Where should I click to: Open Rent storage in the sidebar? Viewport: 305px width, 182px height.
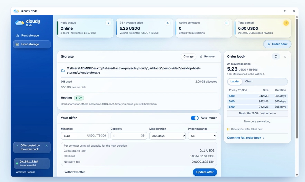click(x=32, y=36)
